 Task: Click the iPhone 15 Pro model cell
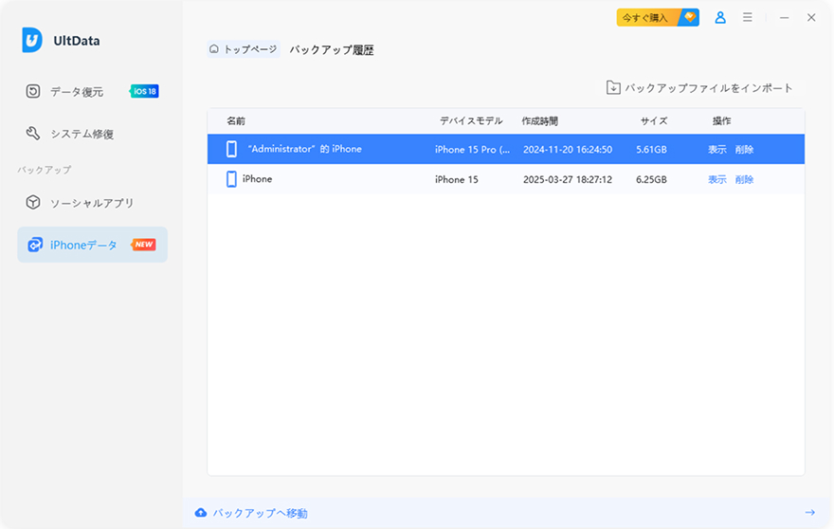(472, 150)
